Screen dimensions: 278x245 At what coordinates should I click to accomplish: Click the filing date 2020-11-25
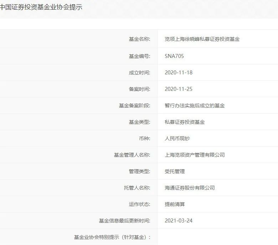click(179, 89)
